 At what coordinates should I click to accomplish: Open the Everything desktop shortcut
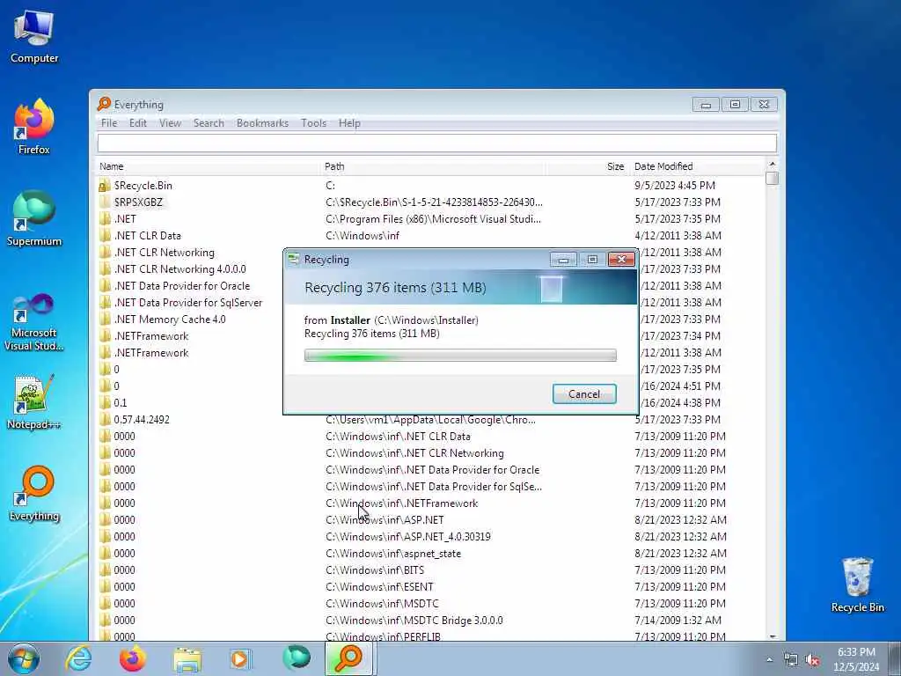point(34,493)
